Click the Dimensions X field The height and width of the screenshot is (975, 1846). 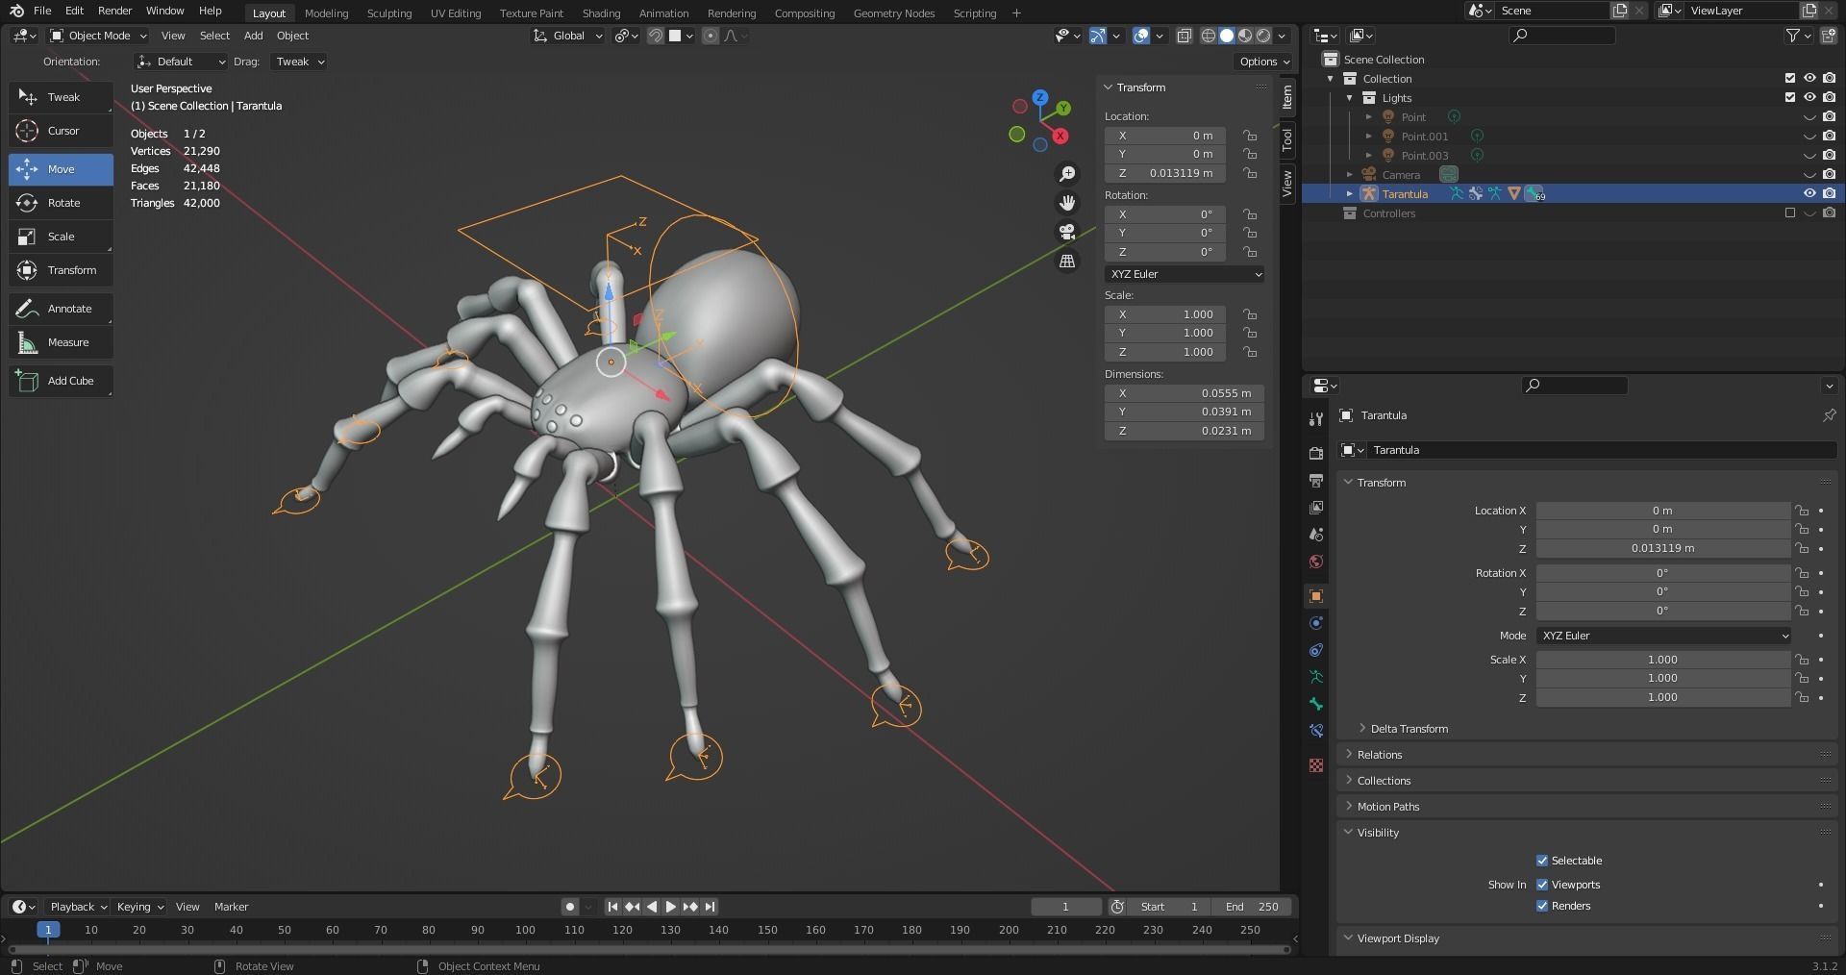coord(1185,393)
